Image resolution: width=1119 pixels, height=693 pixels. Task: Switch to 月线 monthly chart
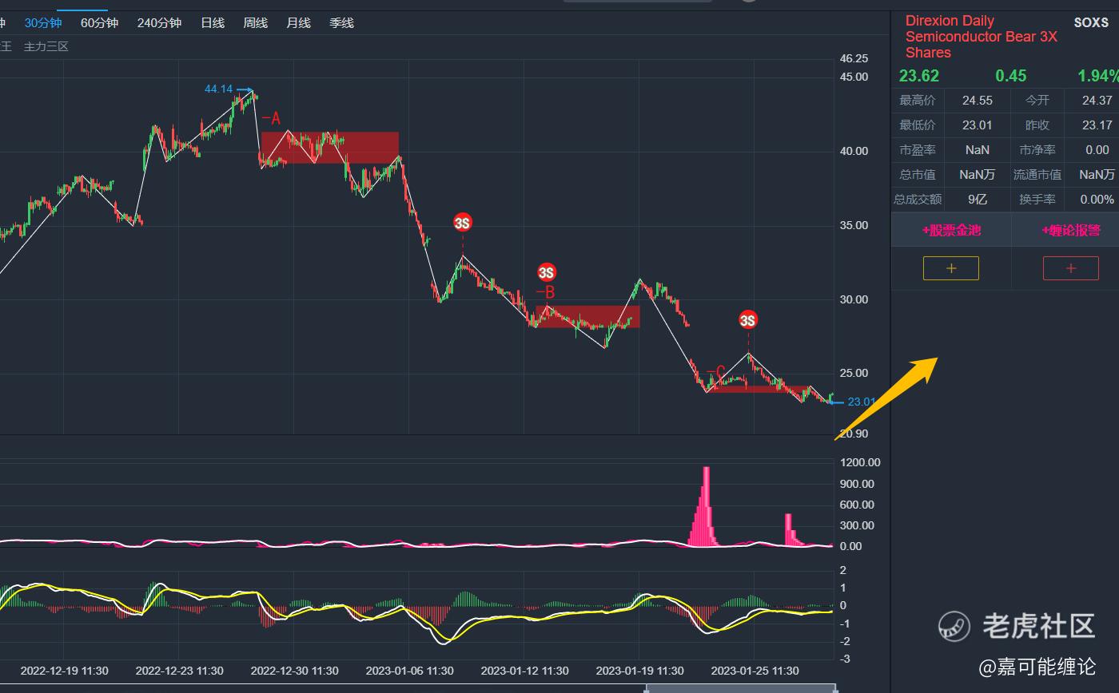tap(299, 23)
